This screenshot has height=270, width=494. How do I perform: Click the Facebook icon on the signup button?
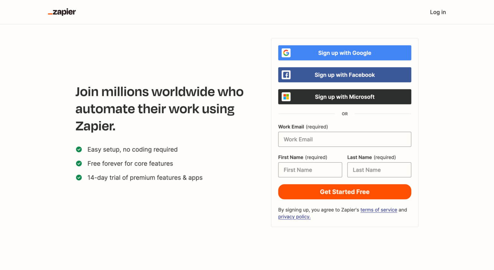(x=286, y=75)
